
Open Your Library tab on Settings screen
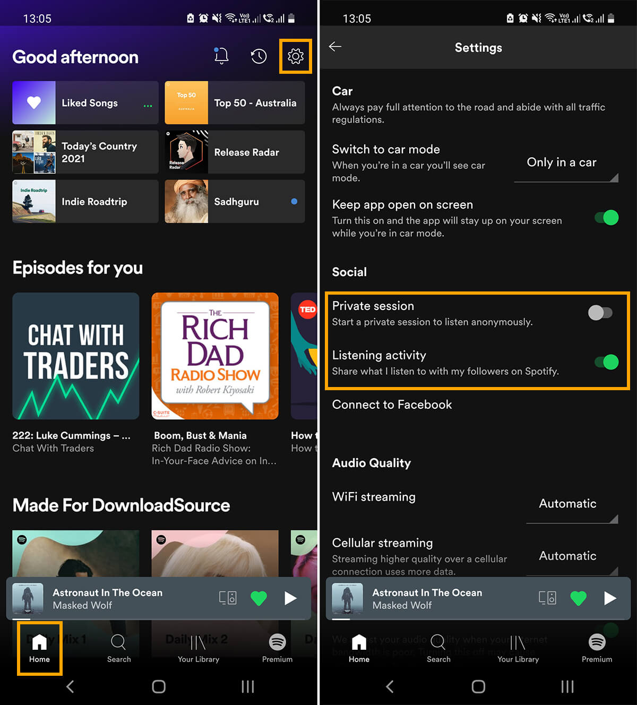[x=518, y=648]
